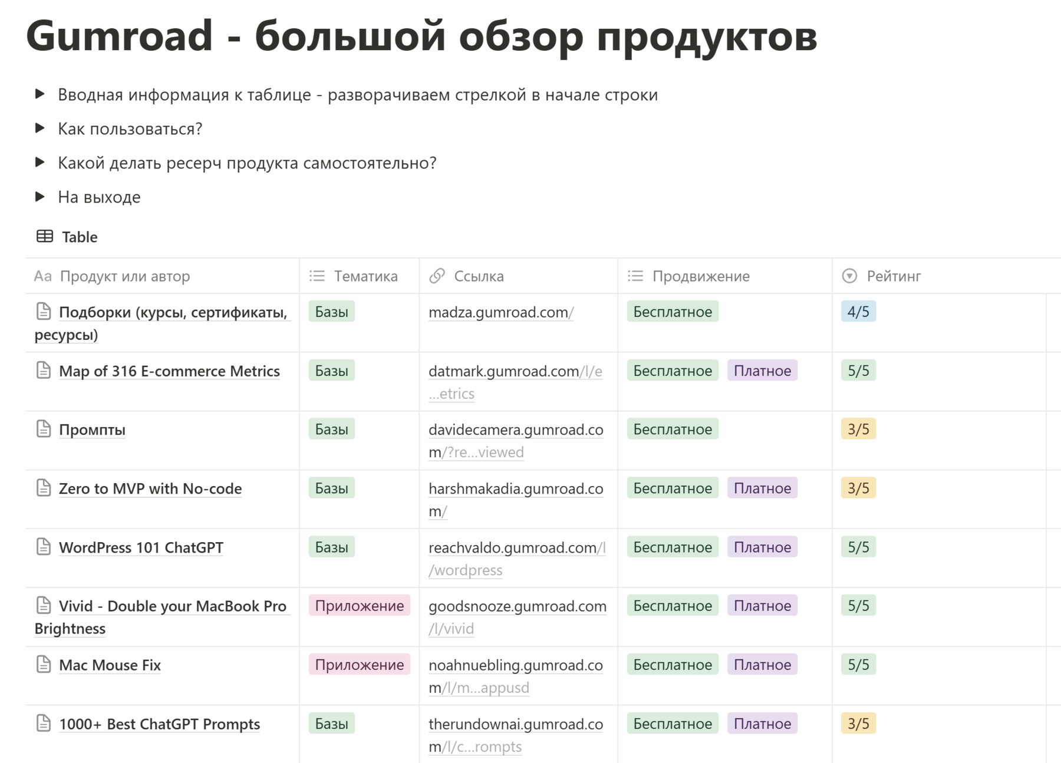Click page icon of Map of 316 E-commerce Metrics
The height and width of the screenshot is (763, 1061).
pos(44,370)
